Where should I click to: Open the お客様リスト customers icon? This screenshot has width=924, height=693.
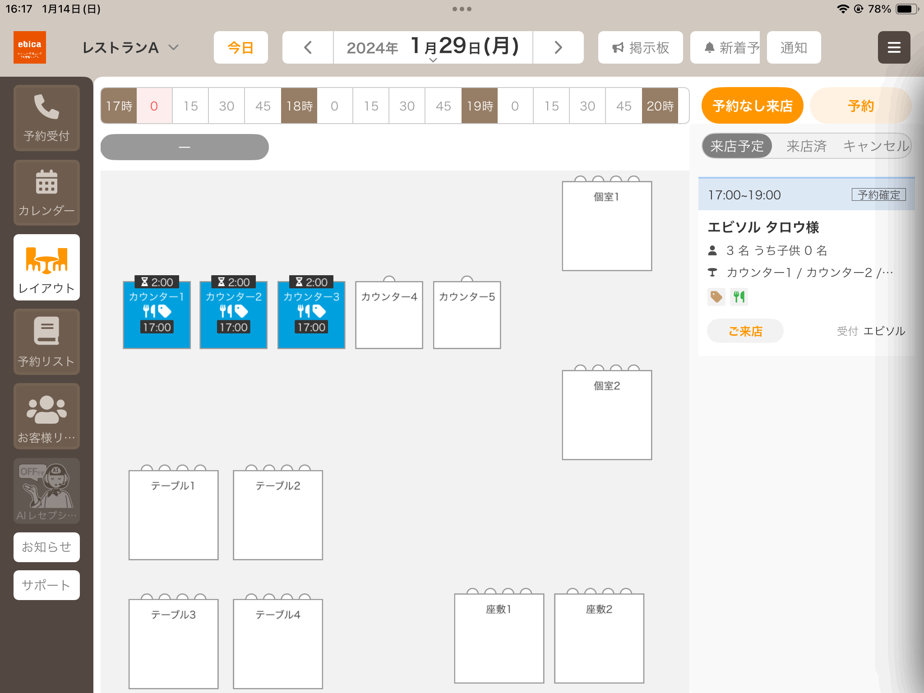[46, 416]
